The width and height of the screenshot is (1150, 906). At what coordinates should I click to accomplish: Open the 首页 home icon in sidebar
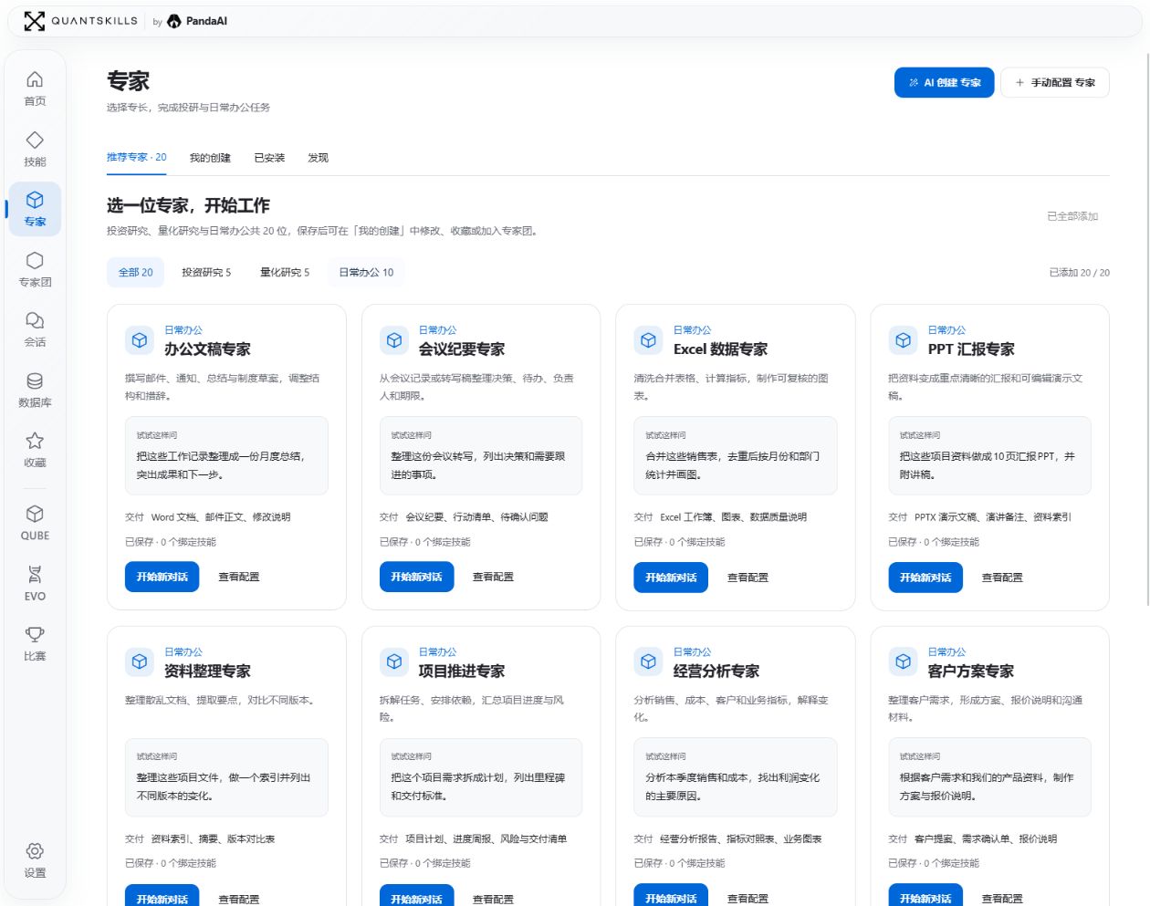[x=35, y=79]
